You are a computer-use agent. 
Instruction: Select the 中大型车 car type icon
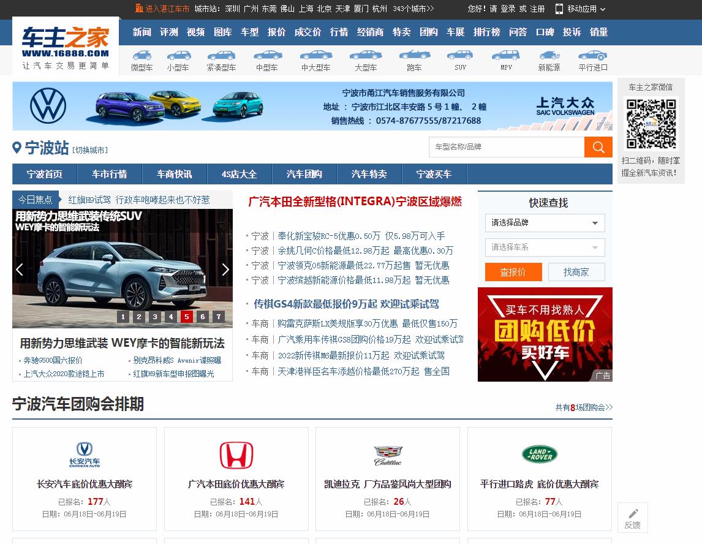(x=315, y=56)
